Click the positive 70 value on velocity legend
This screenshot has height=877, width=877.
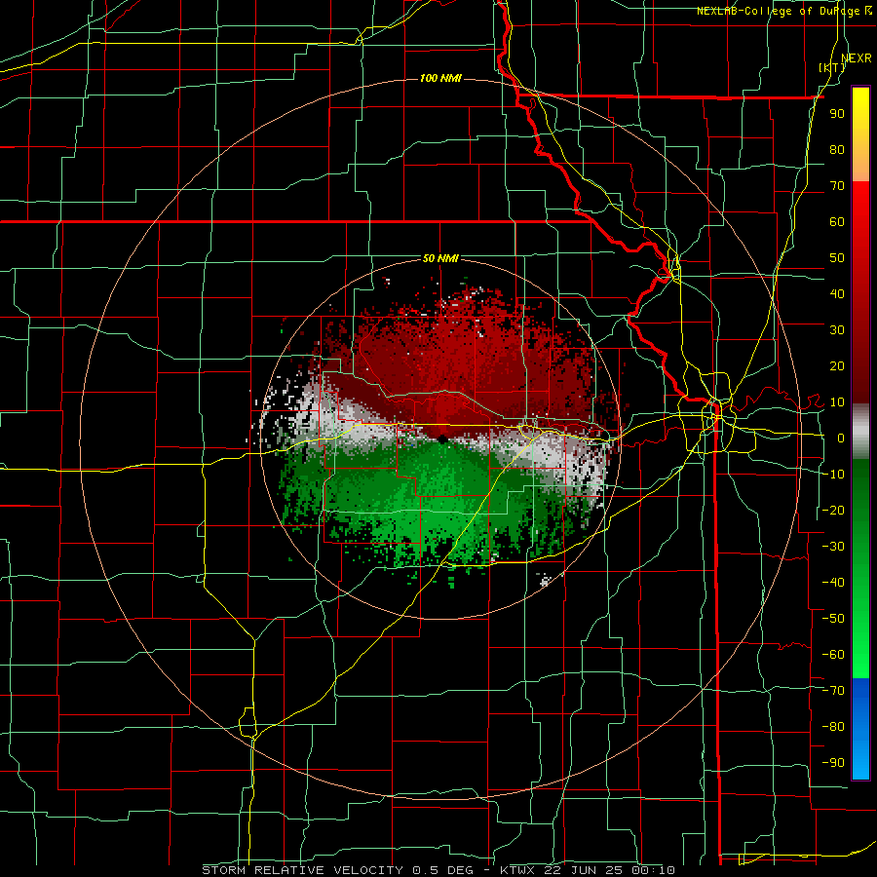coord(837,186)
